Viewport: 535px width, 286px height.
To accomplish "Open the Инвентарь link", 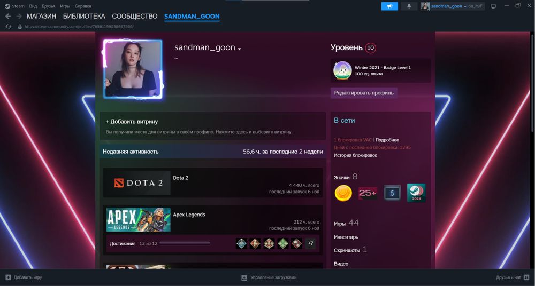I will point(346,237).
